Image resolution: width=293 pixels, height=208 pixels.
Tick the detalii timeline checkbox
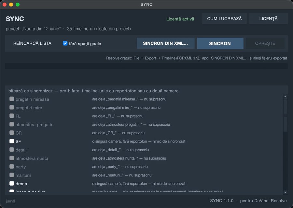pos(12,150)
